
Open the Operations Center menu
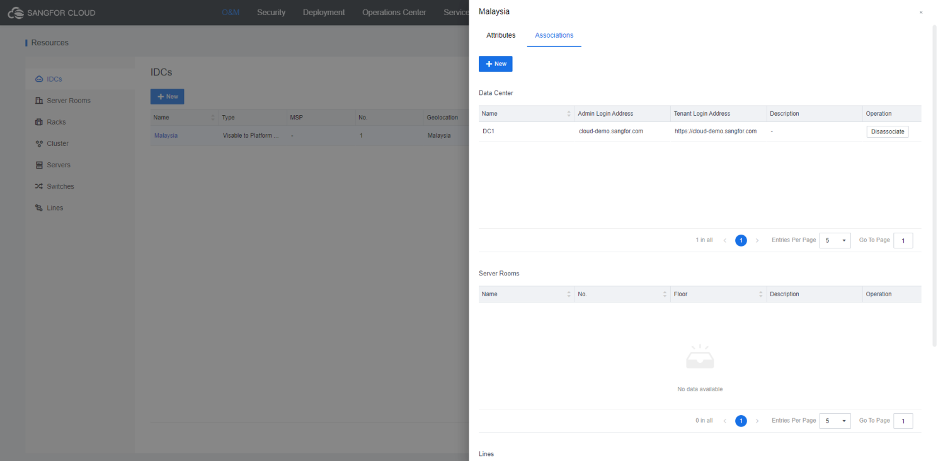[394, 13]
